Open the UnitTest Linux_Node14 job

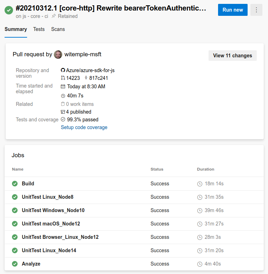click(x=49, y=250)
